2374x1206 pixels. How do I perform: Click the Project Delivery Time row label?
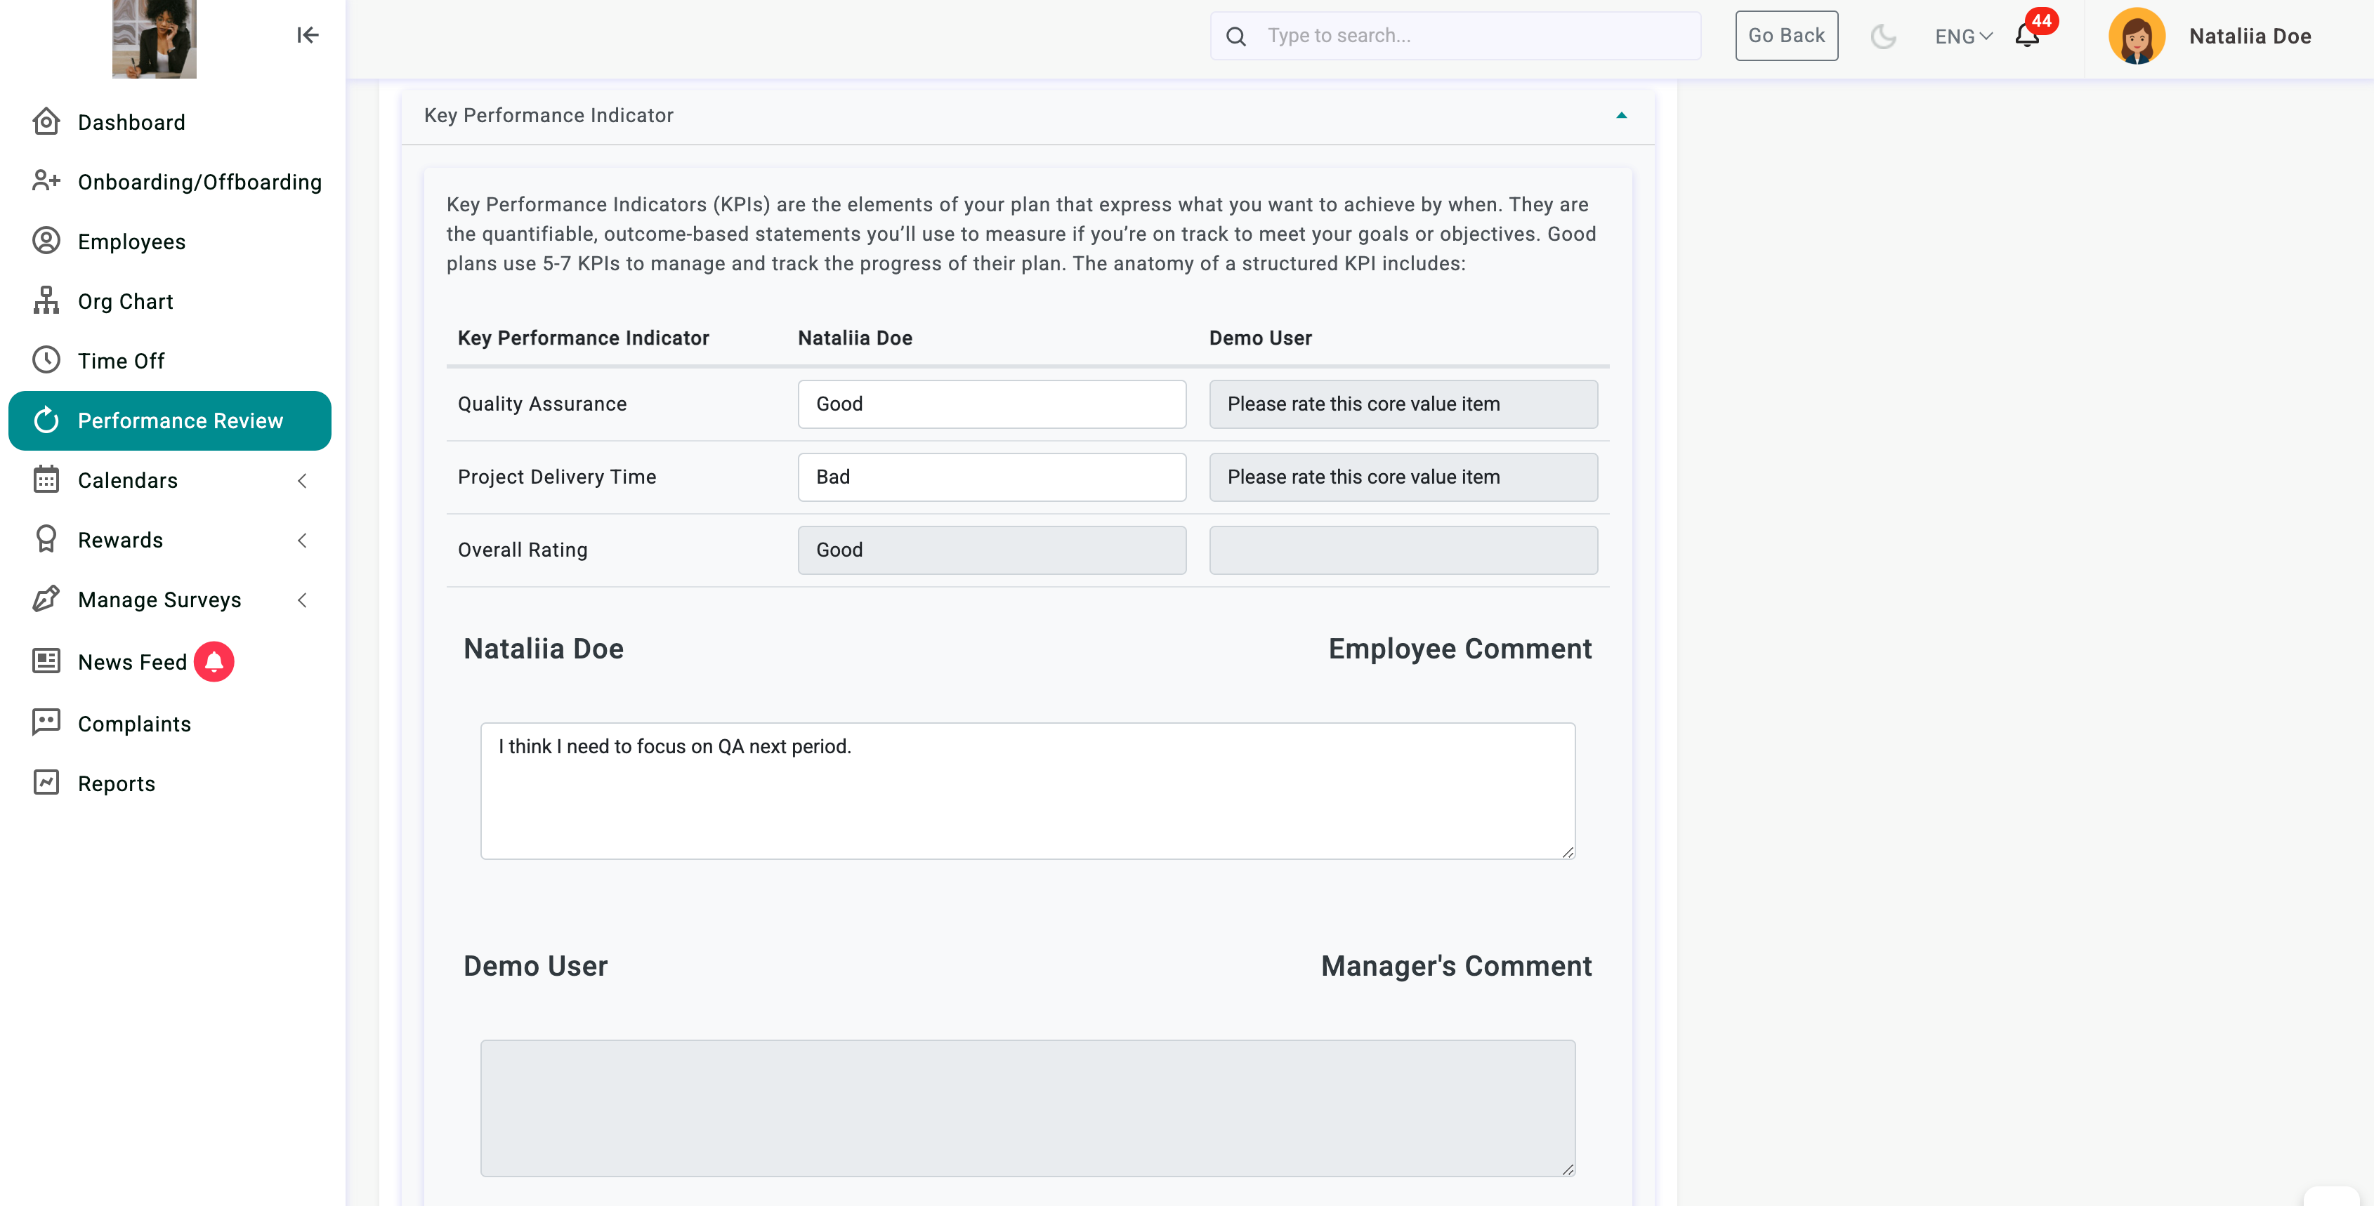click(557, 477)
